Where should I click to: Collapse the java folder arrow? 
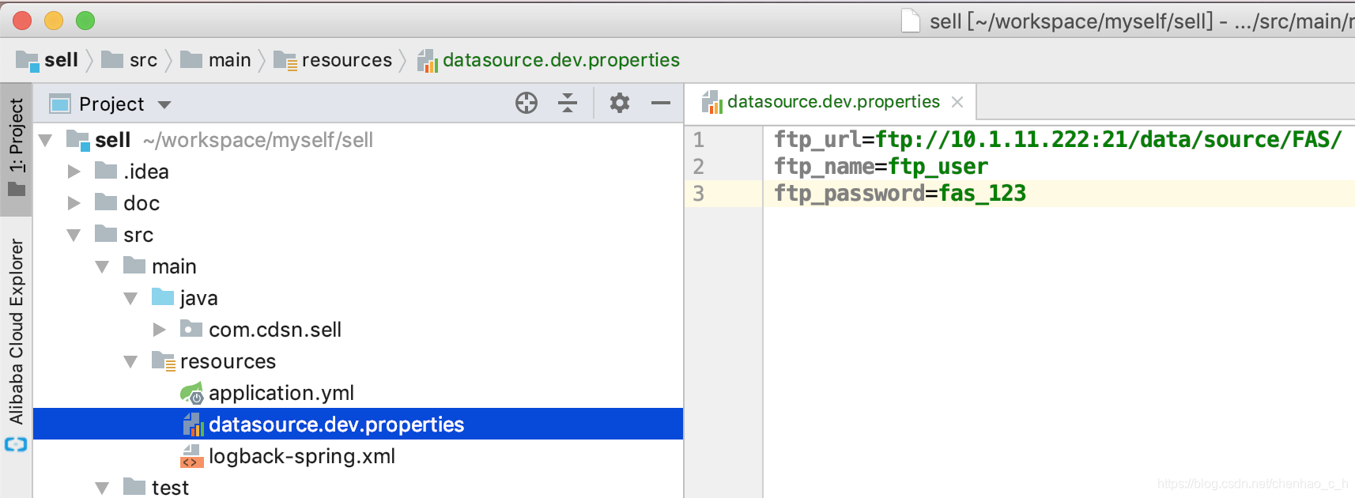click(x=130, y=299)
